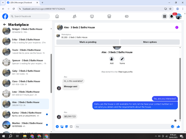The width and height of the screenshot is (186, 139).
Task: Click the chat messages scrollbar
Action: pos(180,89)
